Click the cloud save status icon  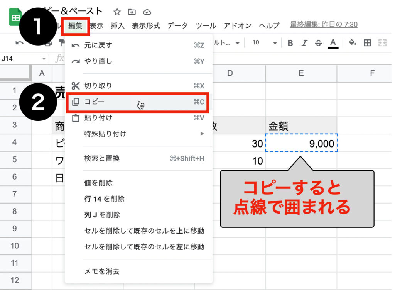click(x=147, y=12)
